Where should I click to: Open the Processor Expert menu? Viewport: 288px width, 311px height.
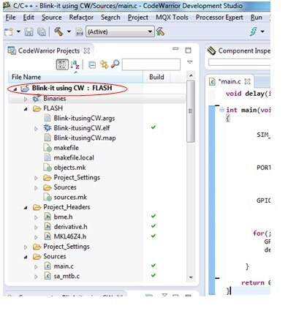219,18
